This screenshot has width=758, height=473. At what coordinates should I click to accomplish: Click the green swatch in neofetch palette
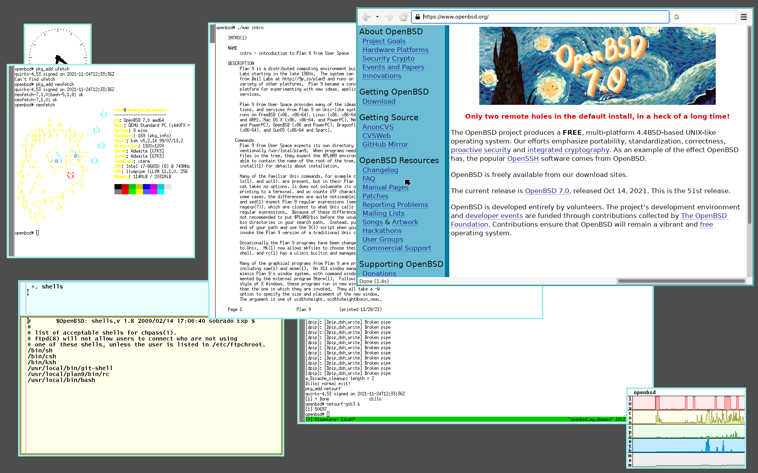point(132,189)
